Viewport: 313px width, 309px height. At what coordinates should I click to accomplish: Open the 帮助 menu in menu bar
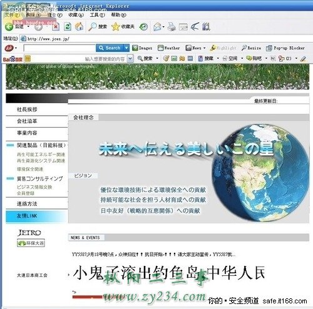tap(119, 15)
